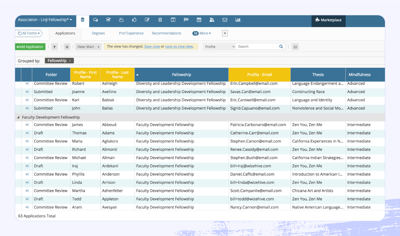The image size is (400, 236).
Task: Click the filter funnel icon beside Add Application
Action: pos(54,47)
